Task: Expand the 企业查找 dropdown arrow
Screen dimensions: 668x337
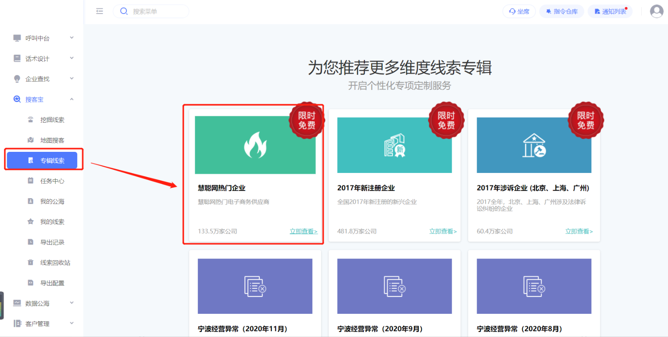Action: pyautogui.click(x=72, y=78)
